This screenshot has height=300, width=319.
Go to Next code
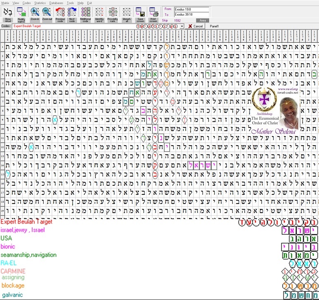[72, 12]
